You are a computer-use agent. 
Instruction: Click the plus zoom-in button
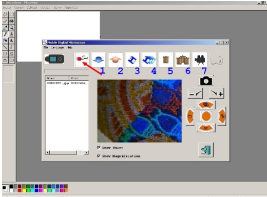(217, 93)
